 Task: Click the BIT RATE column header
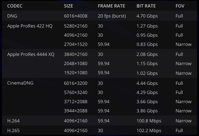coord(146,6)
